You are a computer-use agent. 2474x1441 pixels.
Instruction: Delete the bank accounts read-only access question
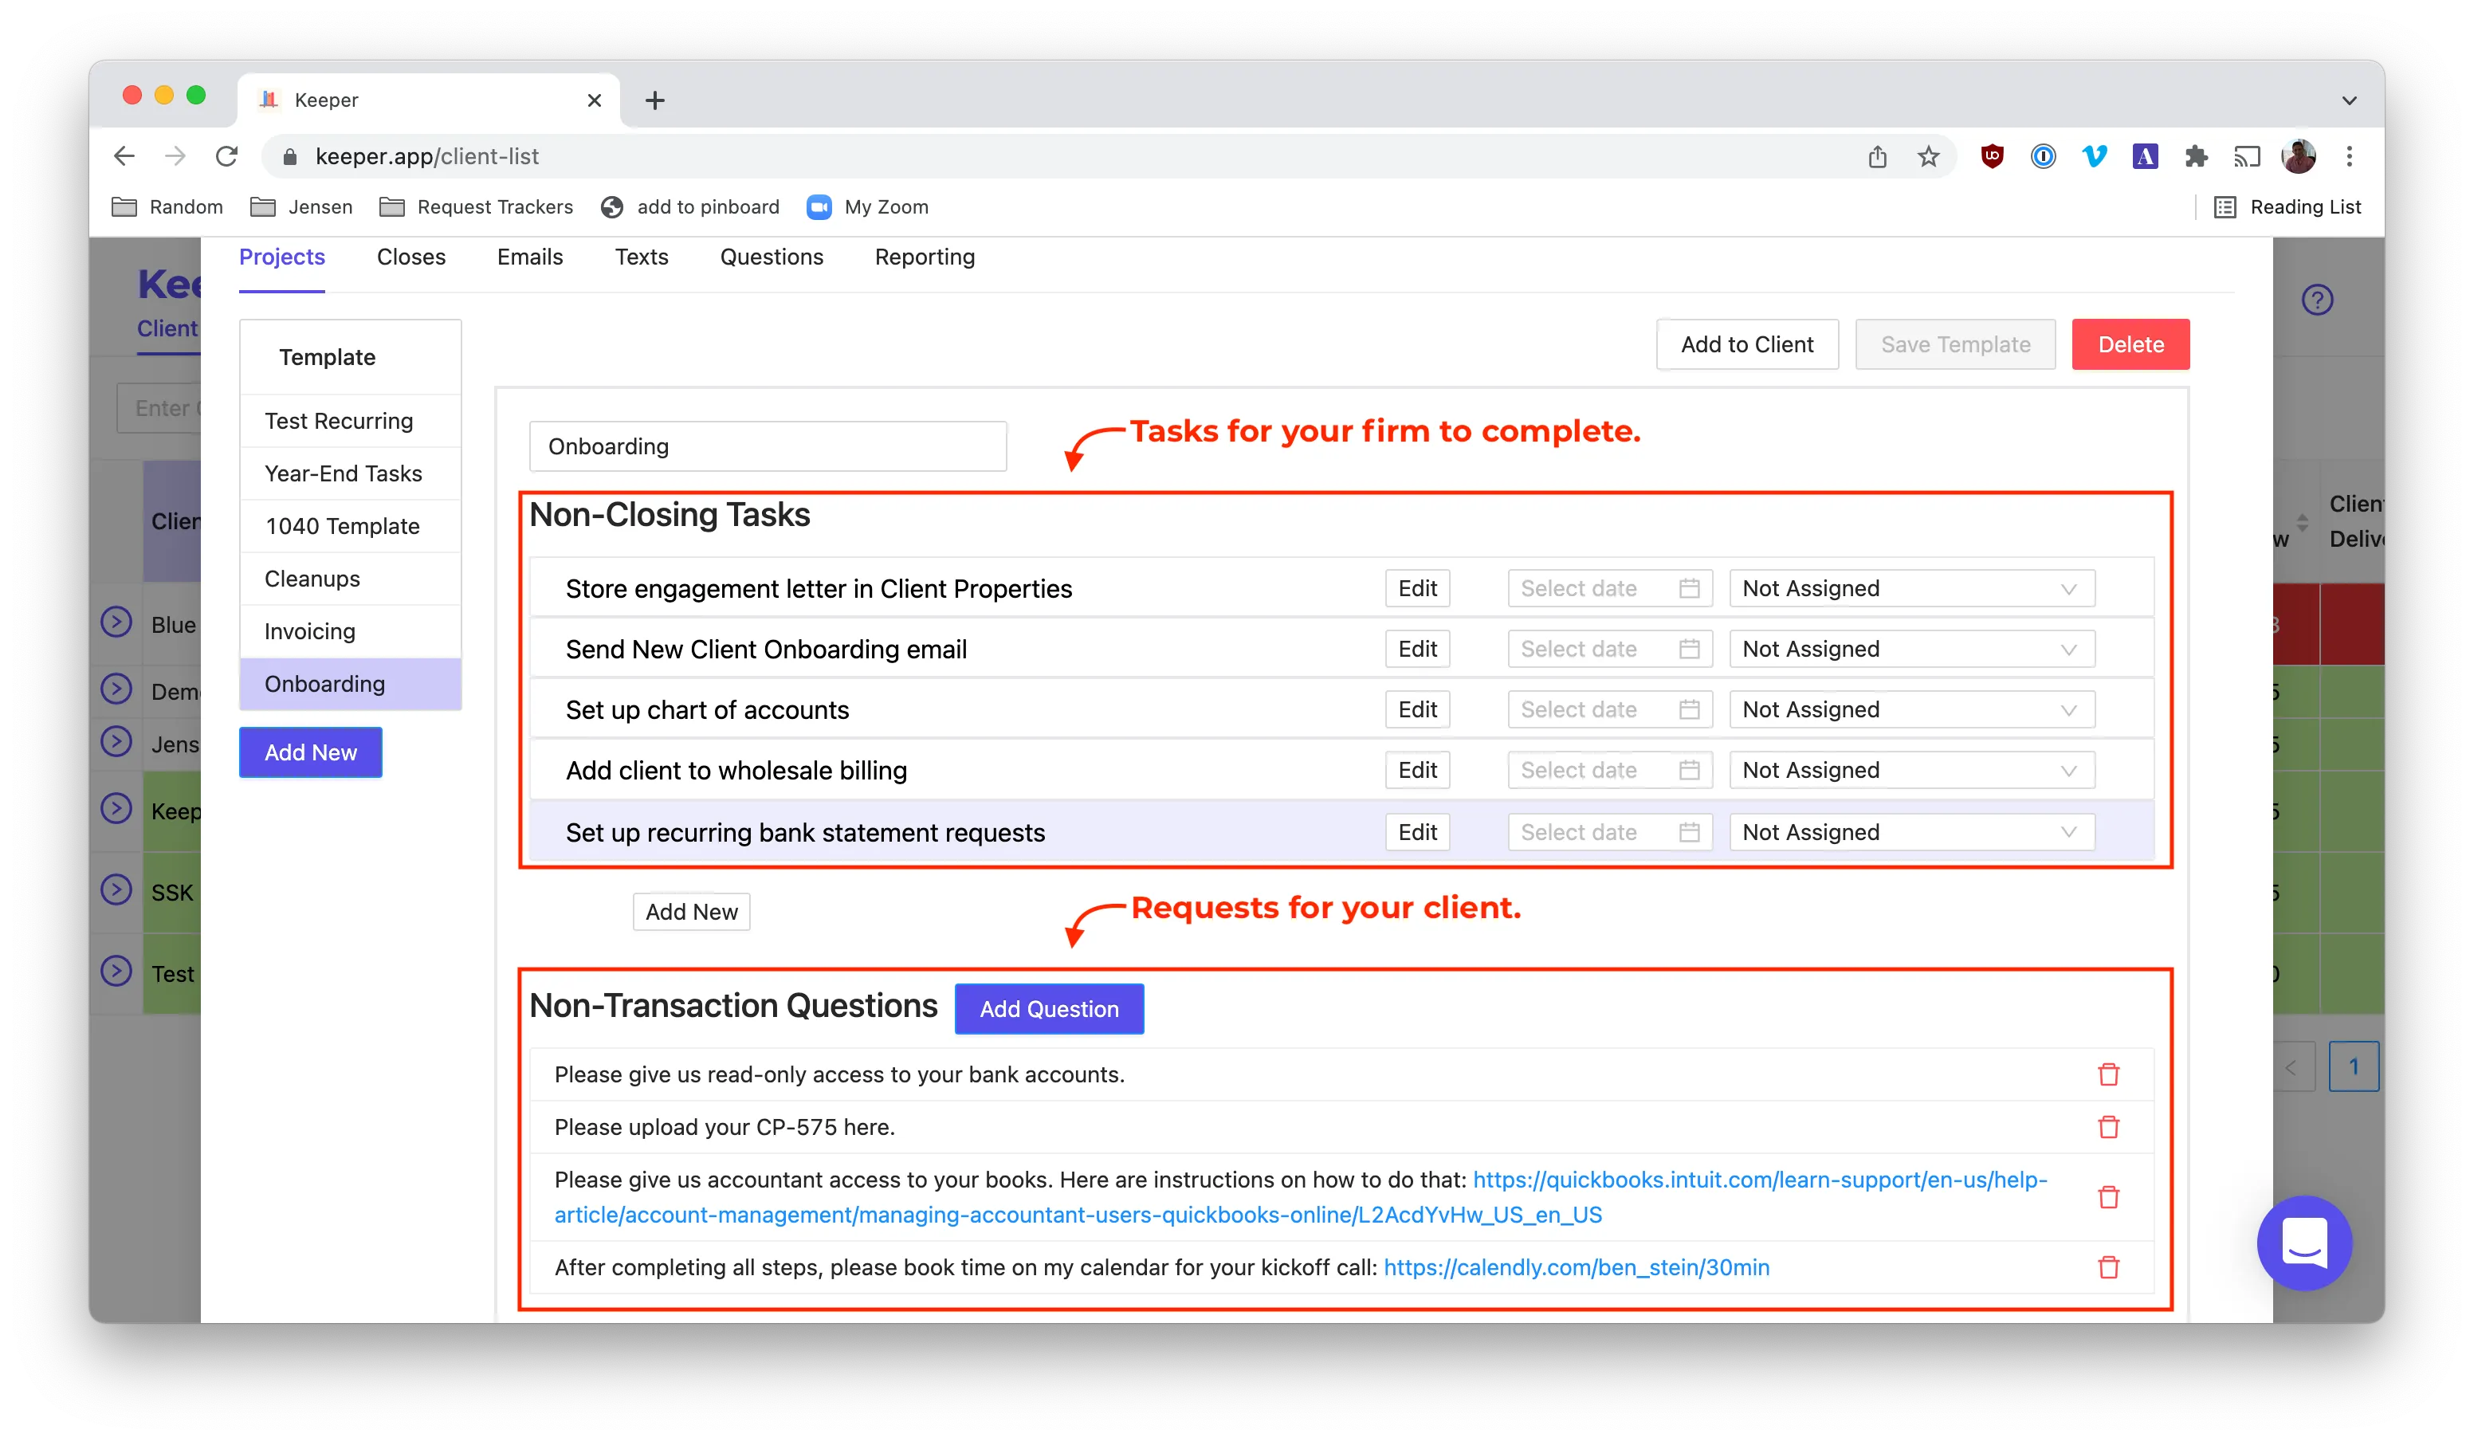pyautogui.click(x=2108, y=1074)
